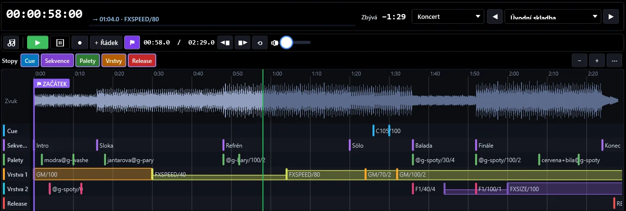Click the record dot button

(80, 43)
